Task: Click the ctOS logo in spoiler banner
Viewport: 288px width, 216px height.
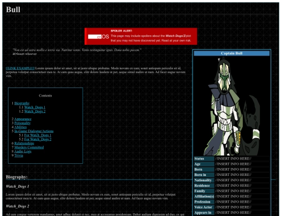Action: tap(99, 37)
